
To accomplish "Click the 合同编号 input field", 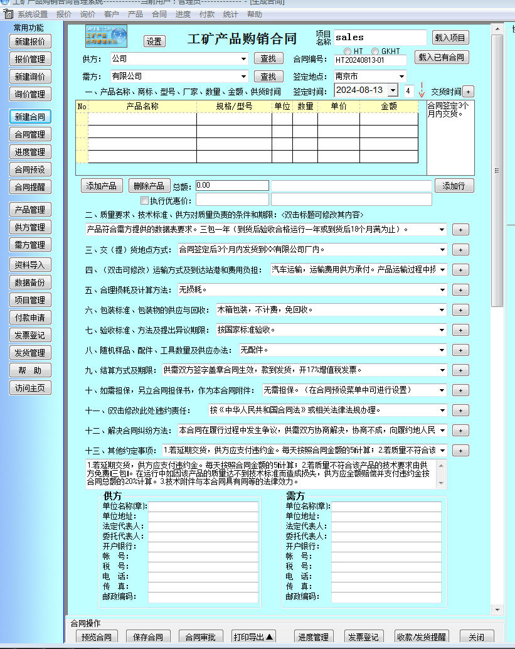I will [x=370, y=60].
